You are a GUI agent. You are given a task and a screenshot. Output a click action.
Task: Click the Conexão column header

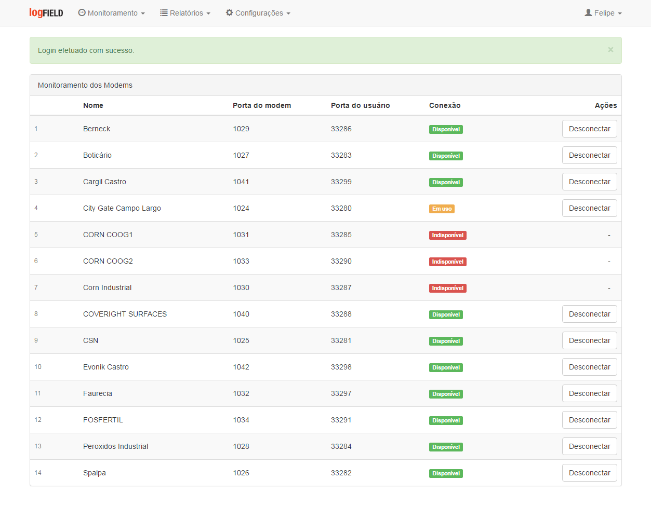click(445, 105)
